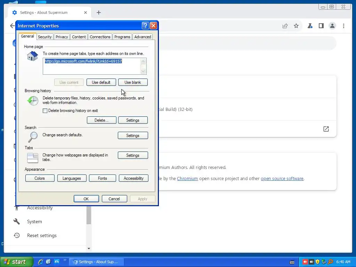Click the house Home page icon

pos(32,56)
